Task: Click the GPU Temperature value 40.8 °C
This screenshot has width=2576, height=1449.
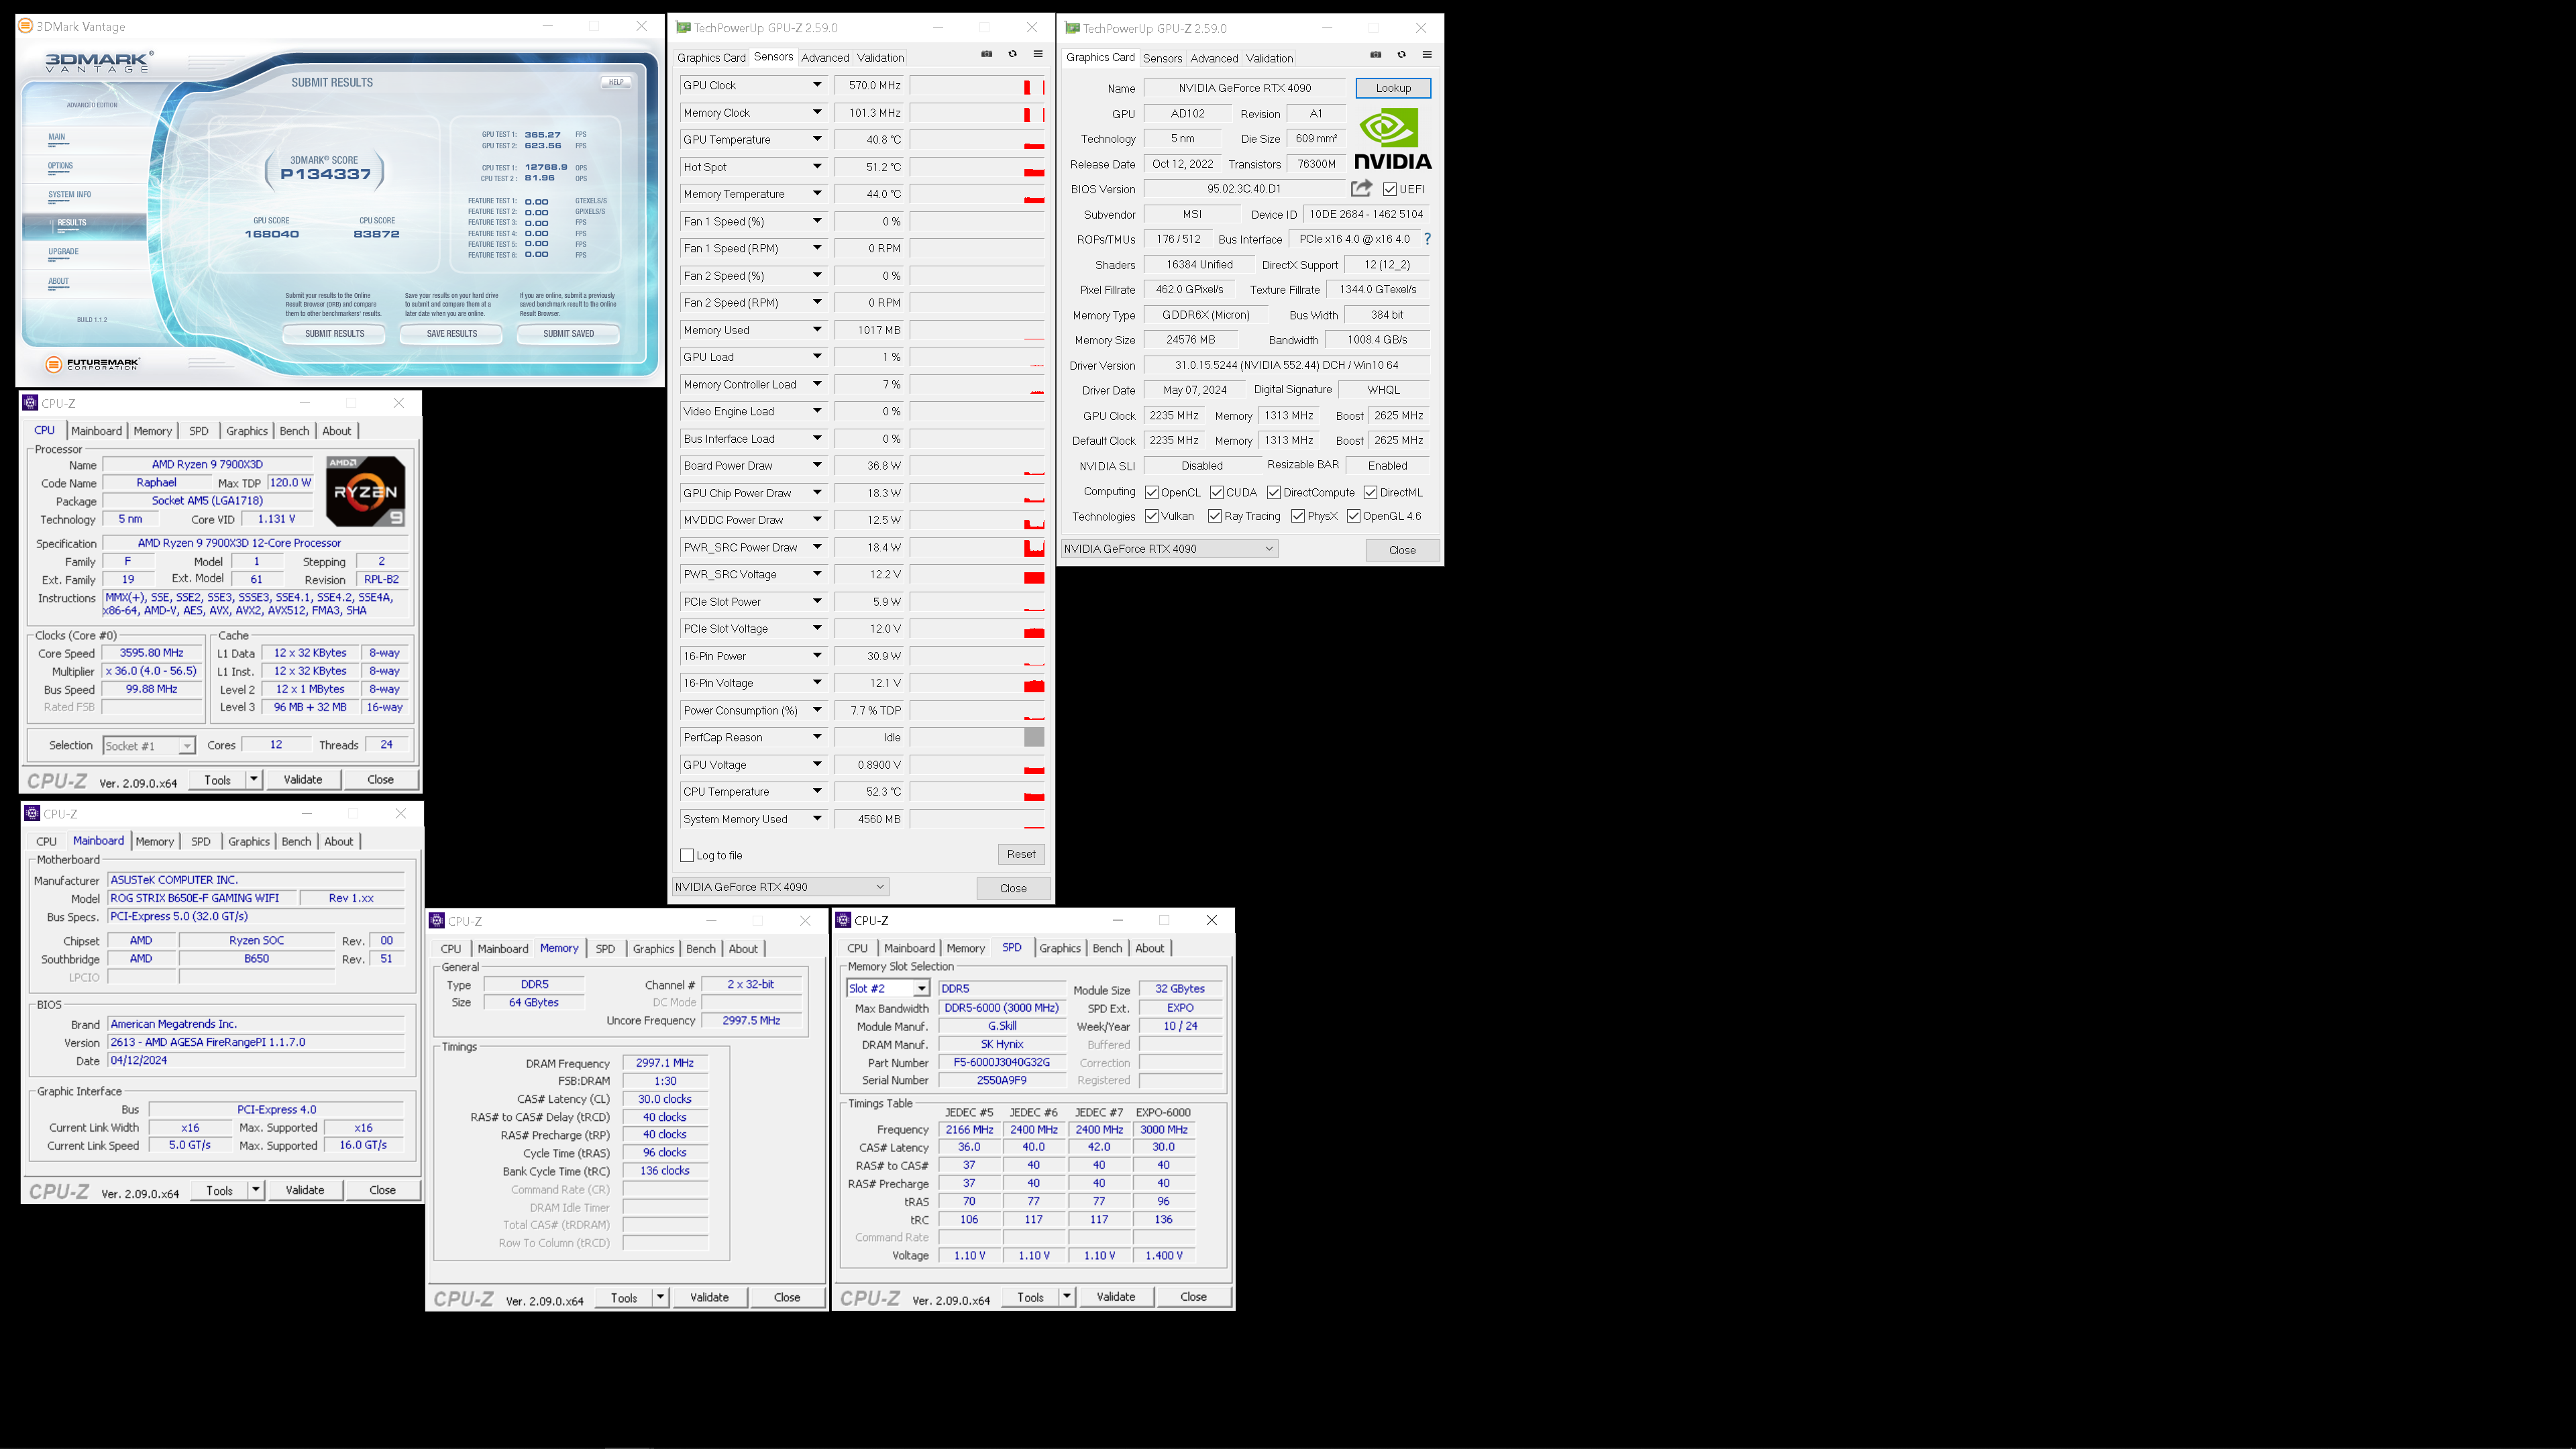Action: [869, 140]
